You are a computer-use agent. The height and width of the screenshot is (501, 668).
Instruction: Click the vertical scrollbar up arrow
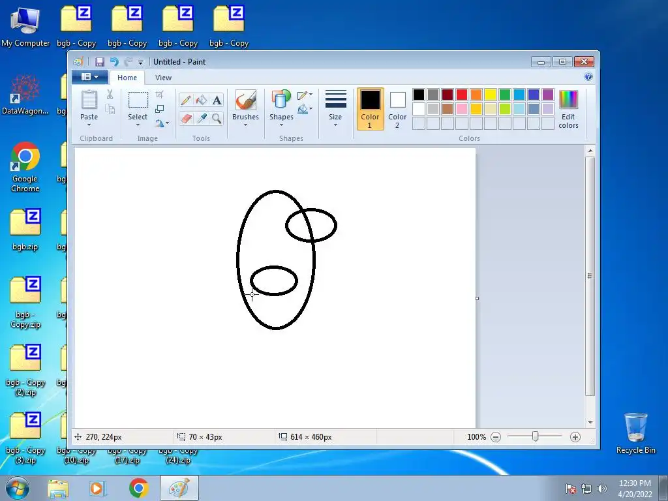(590, 151)
